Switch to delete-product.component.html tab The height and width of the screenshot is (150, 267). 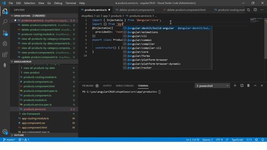coord(186,10)
